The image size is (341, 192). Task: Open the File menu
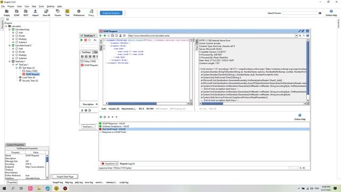point(3,6)
